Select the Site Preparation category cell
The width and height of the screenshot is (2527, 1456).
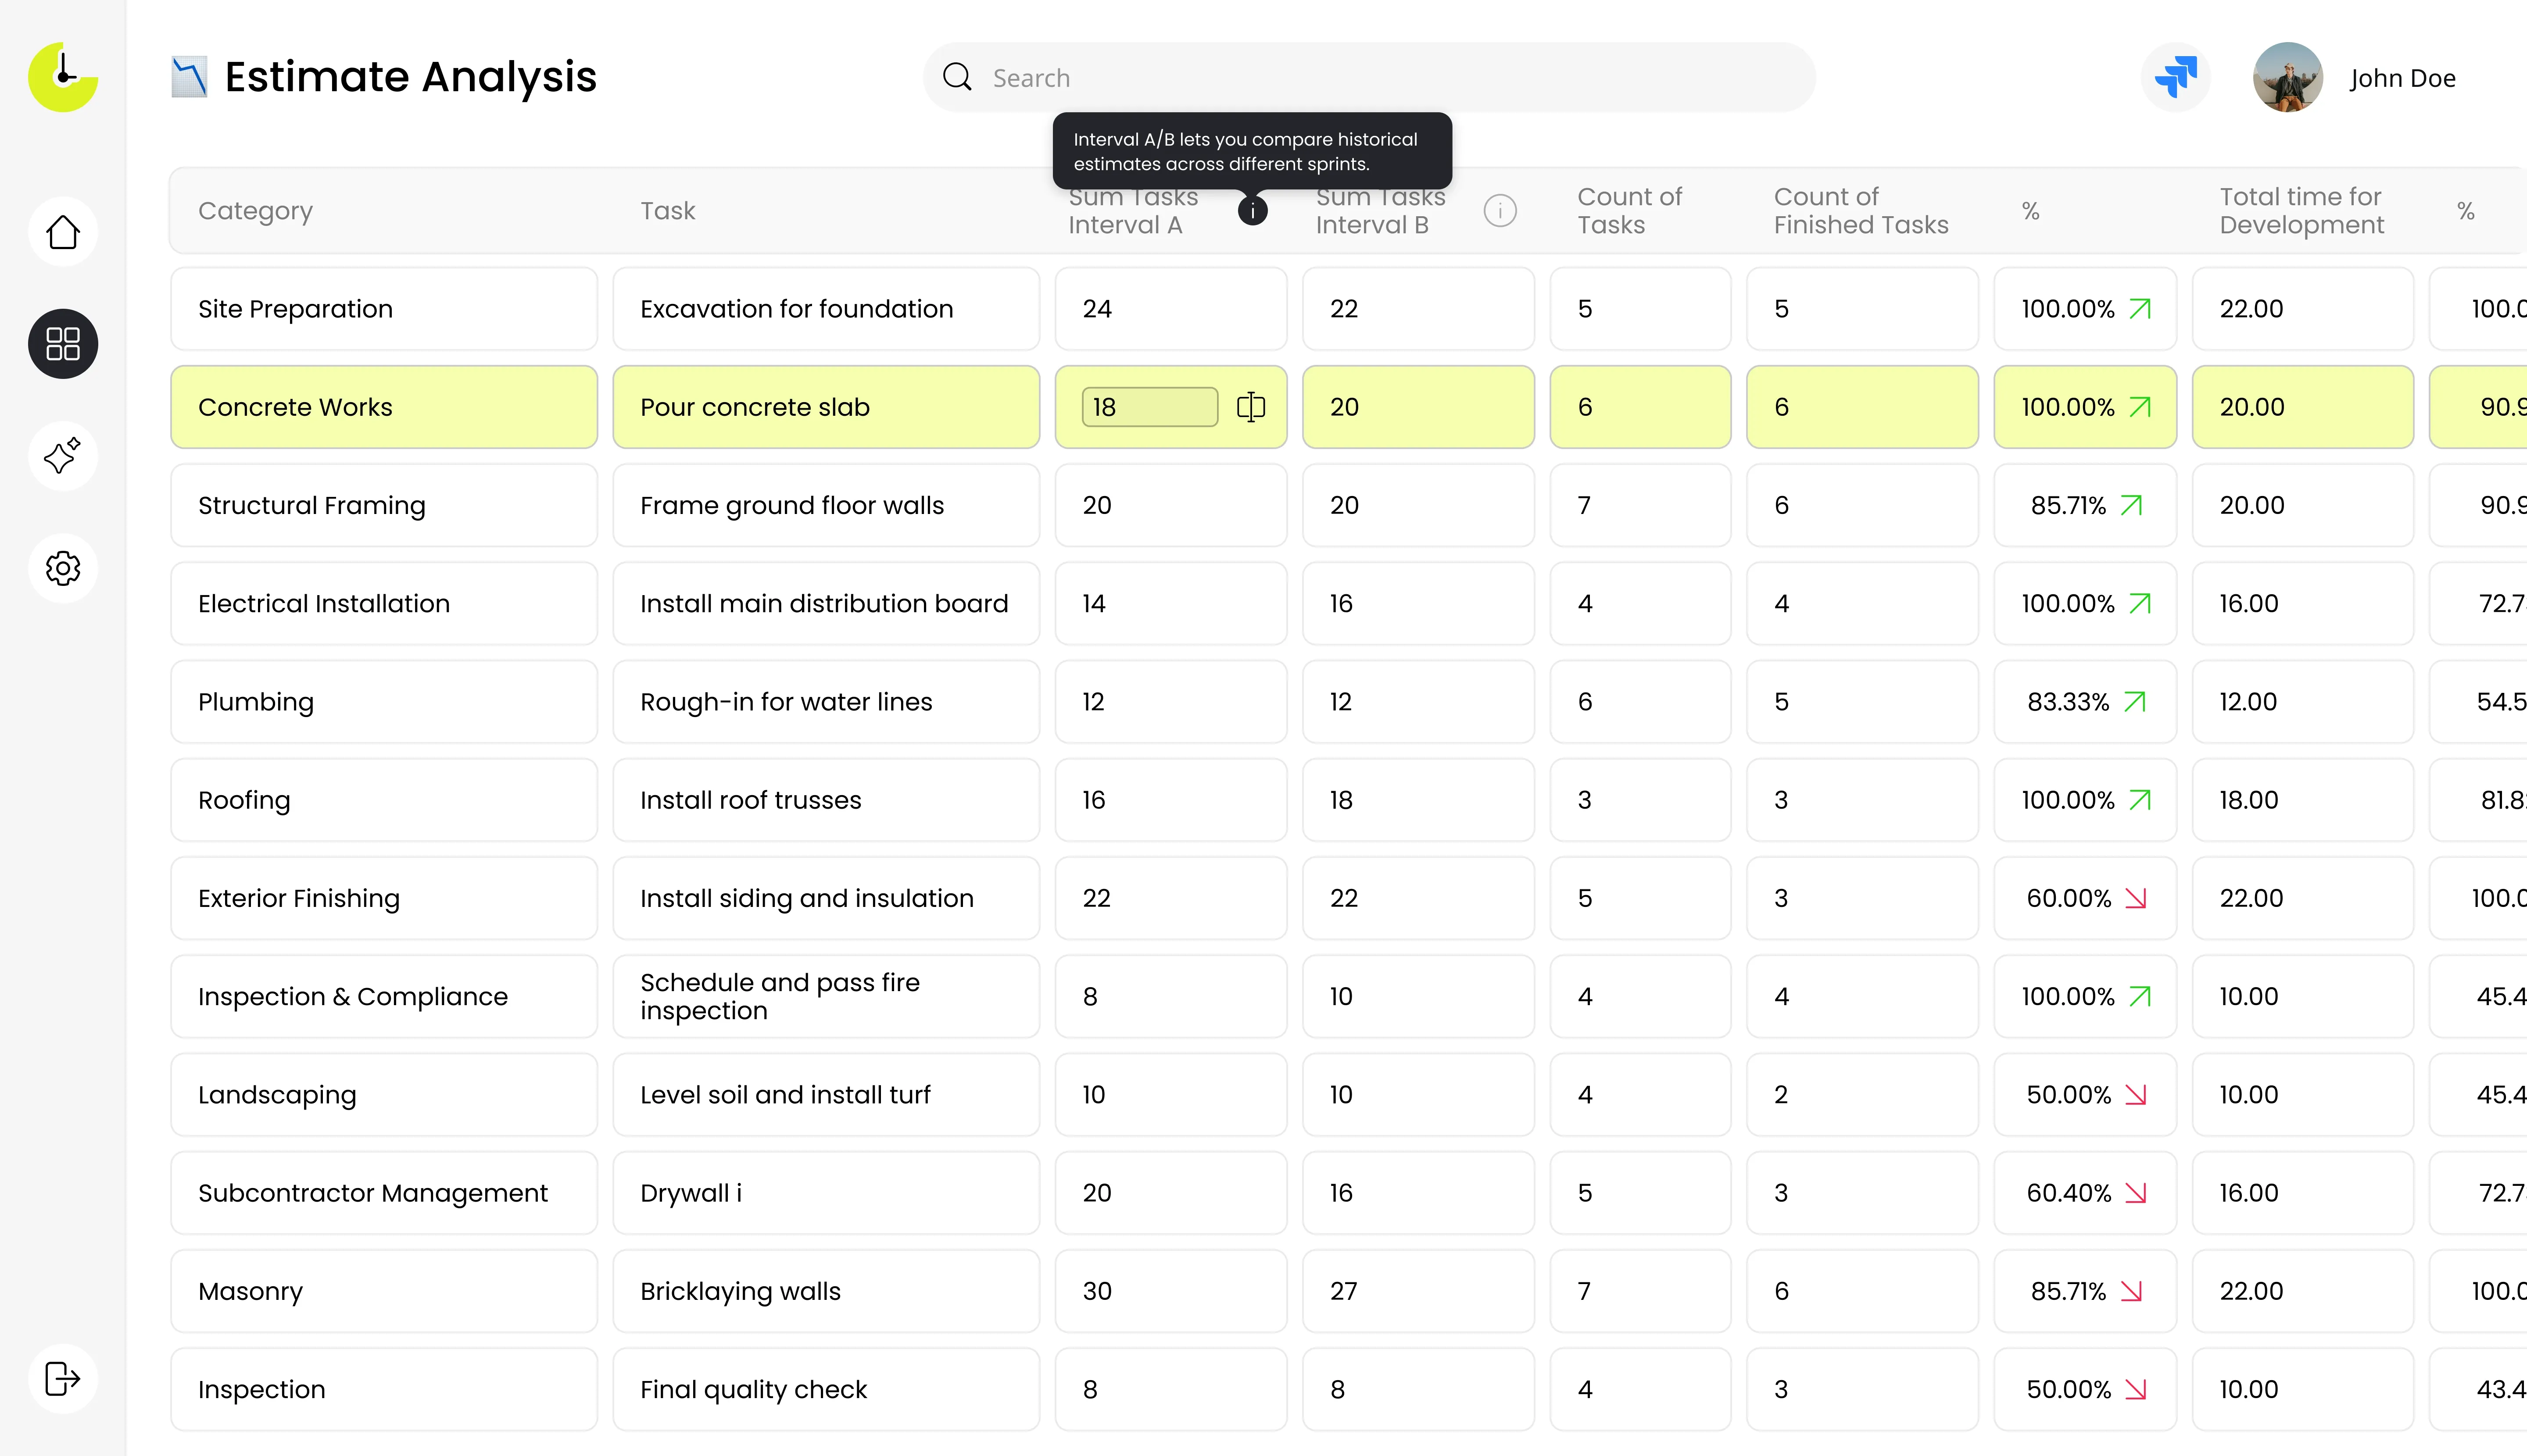tap(384, 309)
